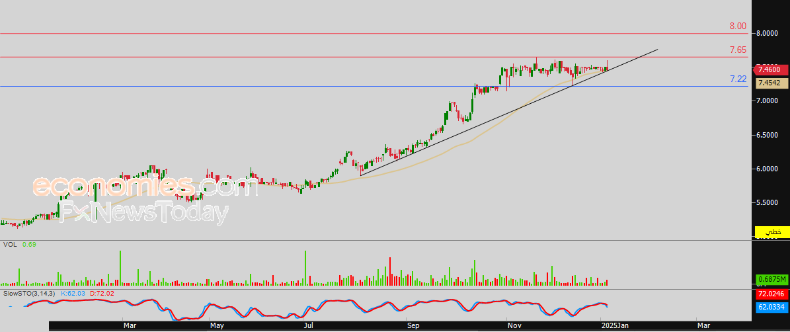Select the yellow خطي label on the price axis
The width and height of the screenshot is (790, 332).
[771, 231]
